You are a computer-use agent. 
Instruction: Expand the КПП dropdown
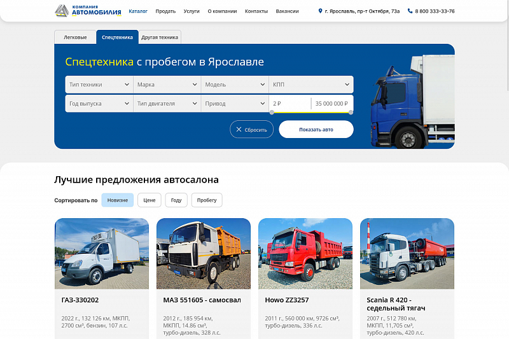[x=311, y=85]
